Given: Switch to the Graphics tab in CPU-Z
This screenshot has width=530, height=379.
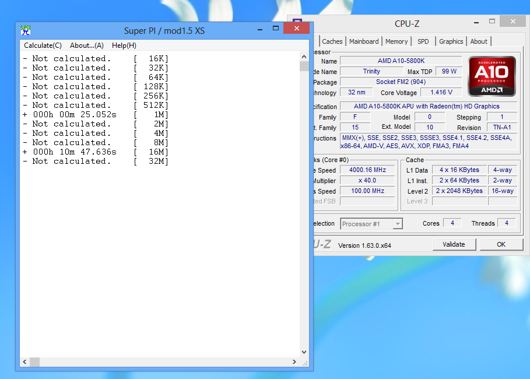Looking at the screenshot, I should (x=451, y=41).
